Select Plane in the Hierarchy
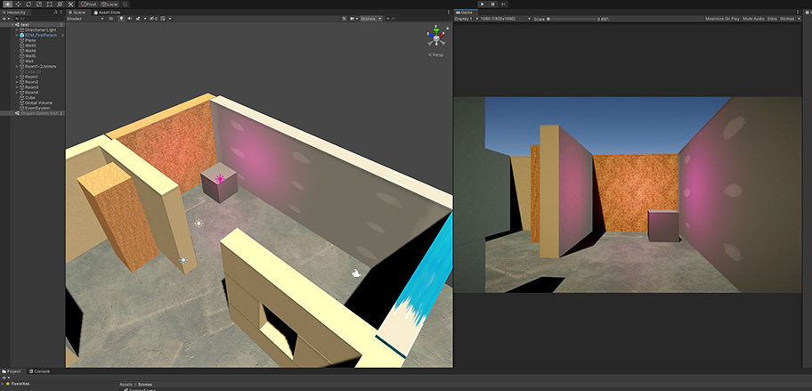Screen dimensions: 812x391 click(30, 40)
